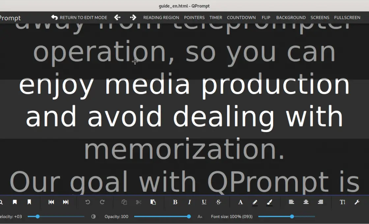
Task: Click the window title guide_en.html - QPrompt
Action: tap(184, 6)
